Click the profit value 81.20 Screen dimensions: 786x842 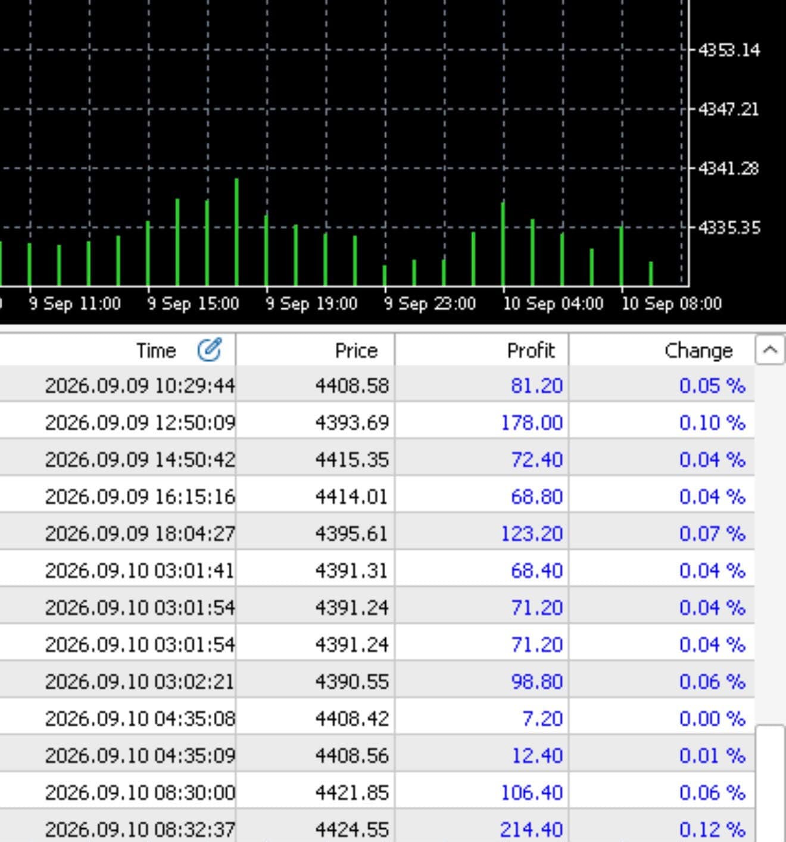click(537, 385)
